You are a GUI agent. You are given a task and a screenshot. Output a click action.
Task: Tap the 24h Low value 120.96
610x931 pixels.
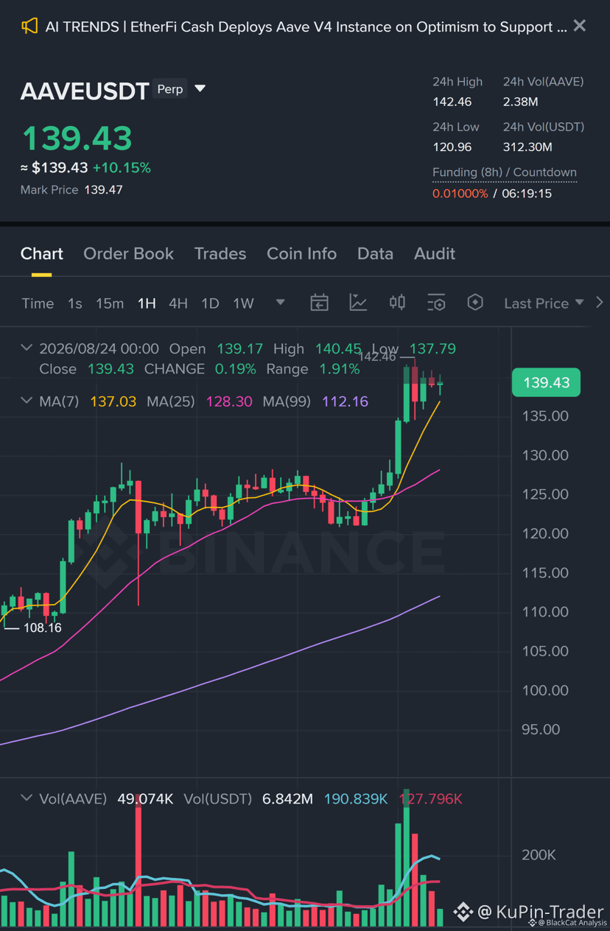(x=452, y=147)
